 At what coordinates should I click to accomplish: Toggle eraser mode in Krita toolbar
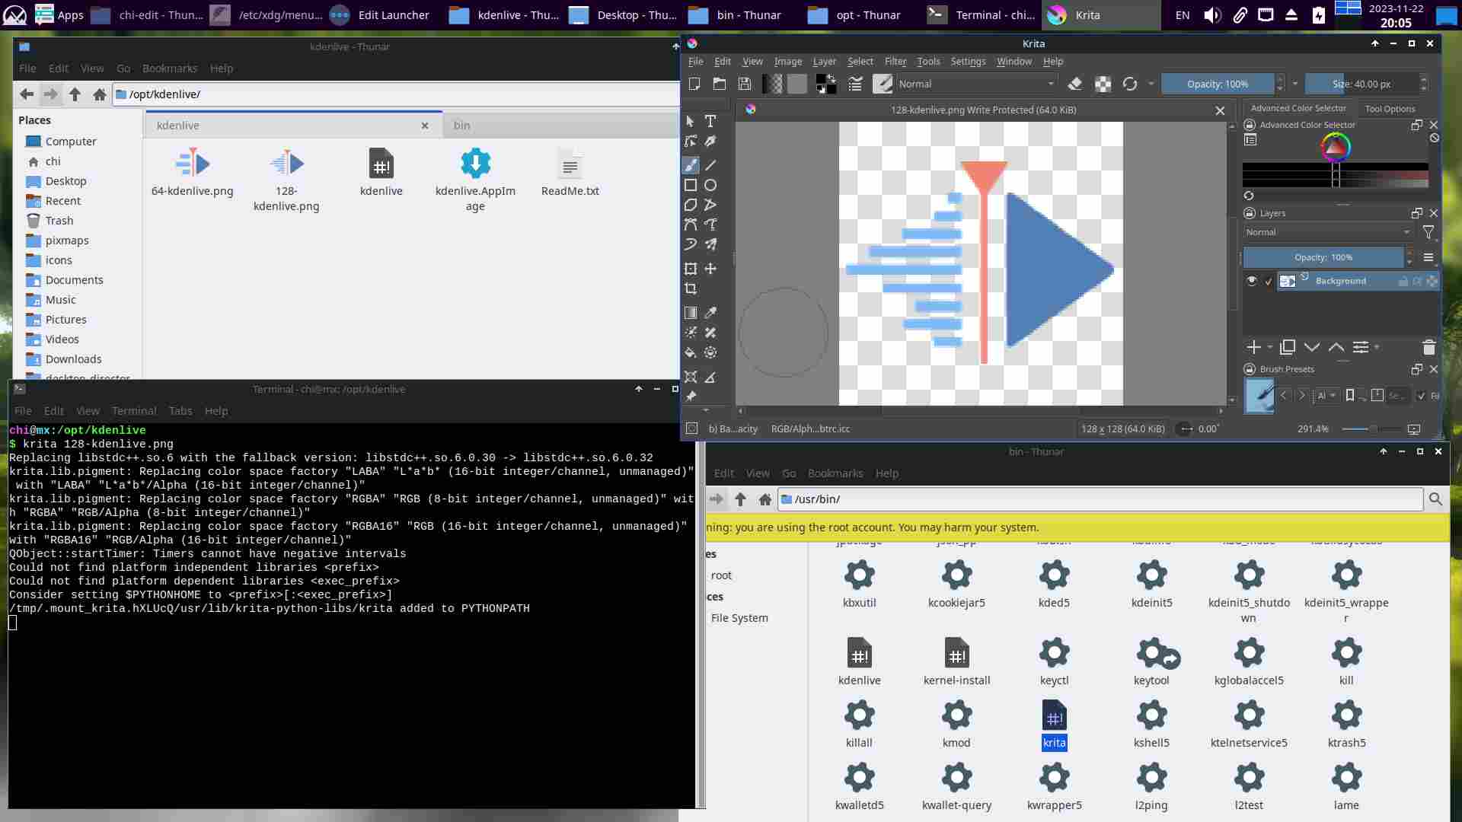click(1075, 84)
